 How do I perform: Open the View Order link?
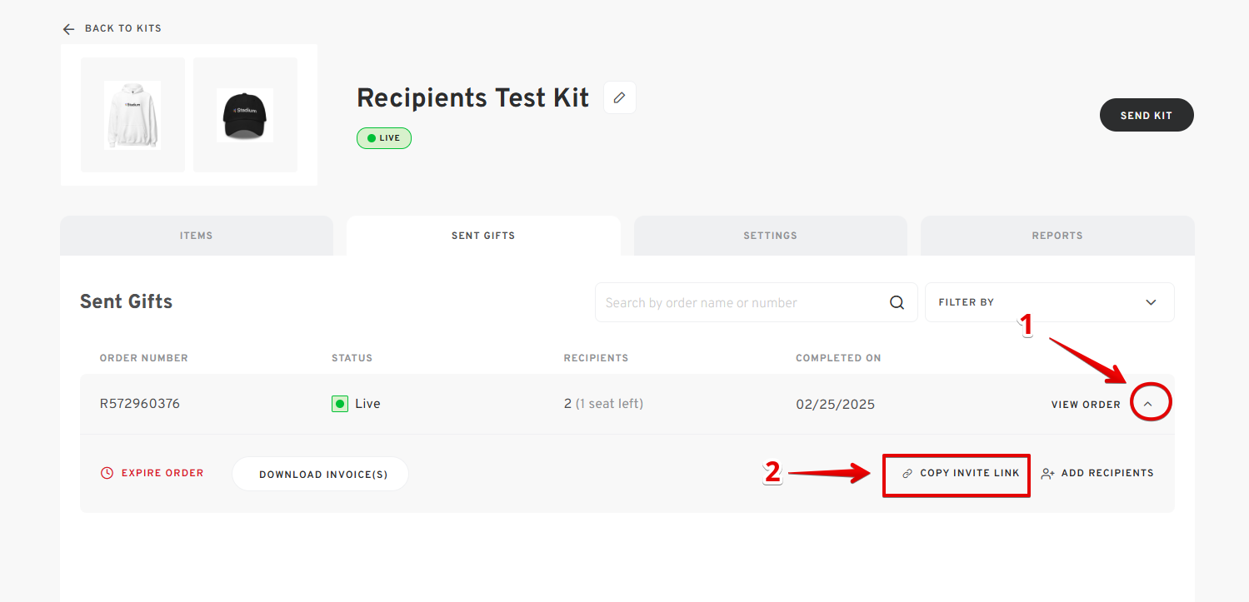coord(1086,405)
